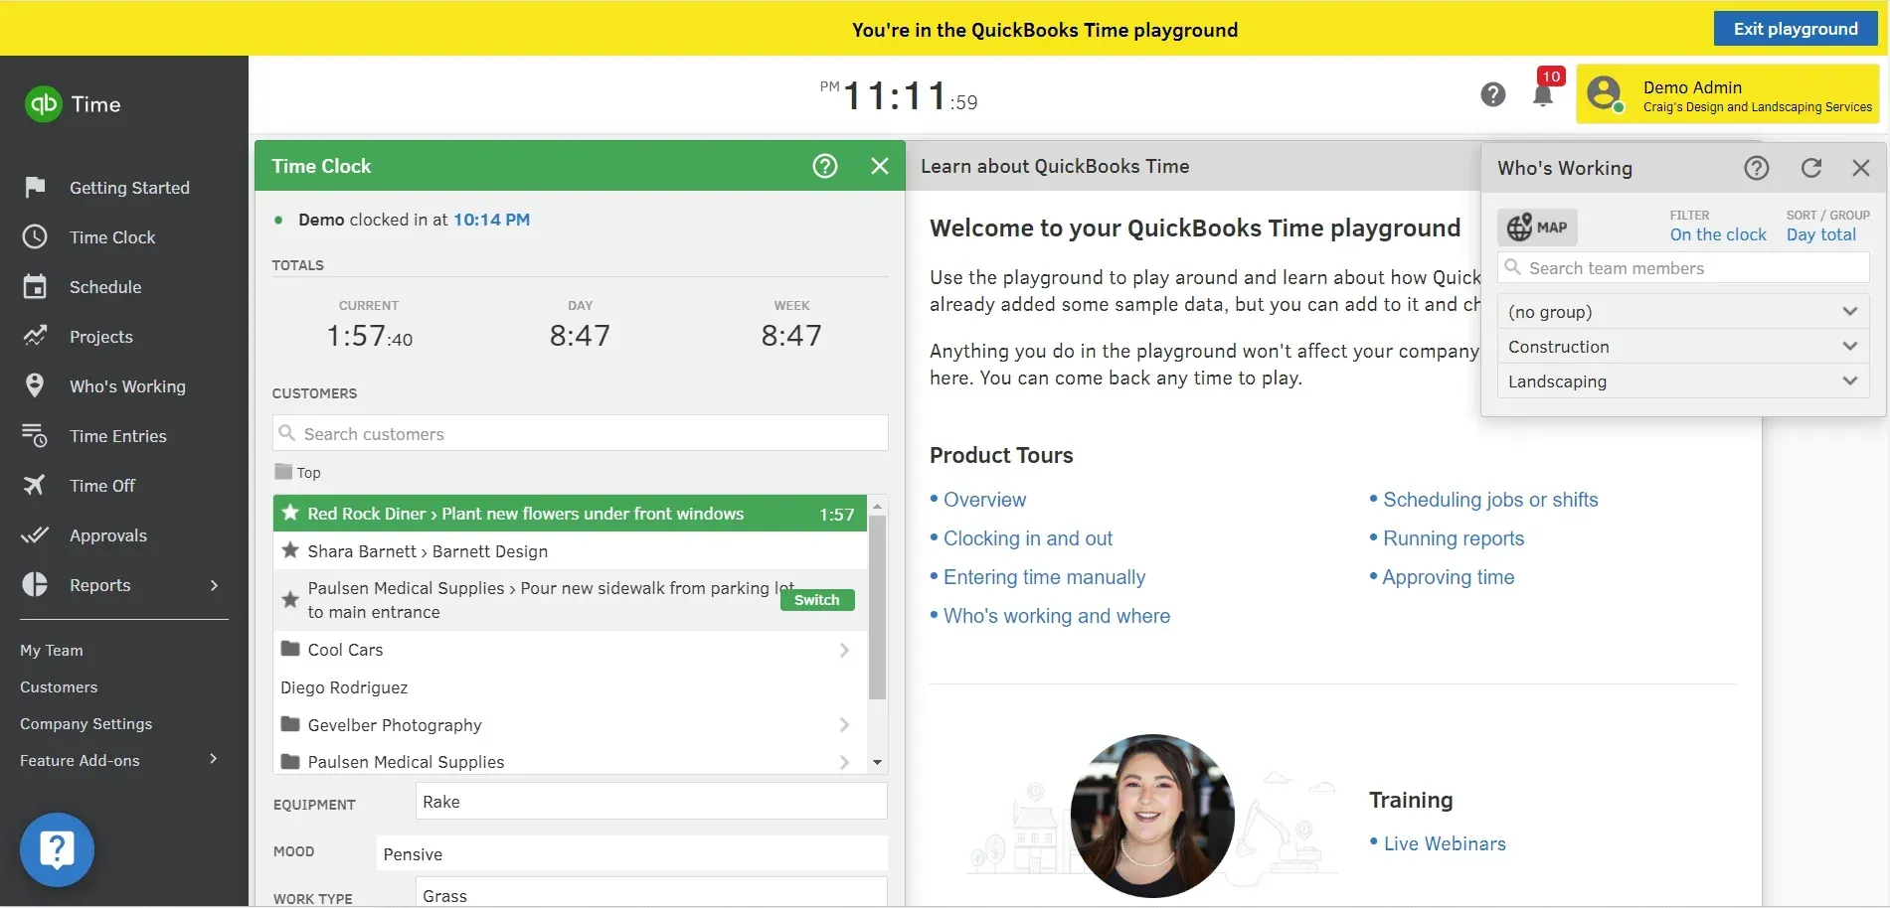Click customer list scroll down arrow
1890x908 pixels.
pos(877,763)
